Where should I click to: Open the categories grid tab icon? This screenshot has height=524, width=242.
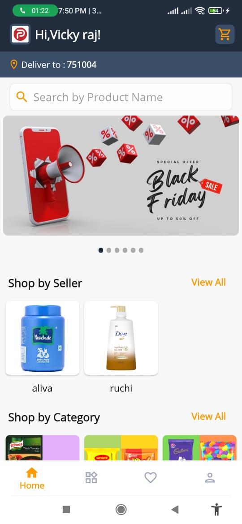(x=91, y=477)
